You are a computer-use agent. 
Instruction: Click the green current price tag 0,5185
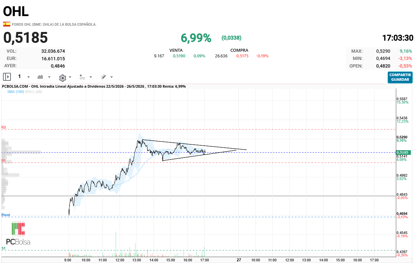click(403, 153)
